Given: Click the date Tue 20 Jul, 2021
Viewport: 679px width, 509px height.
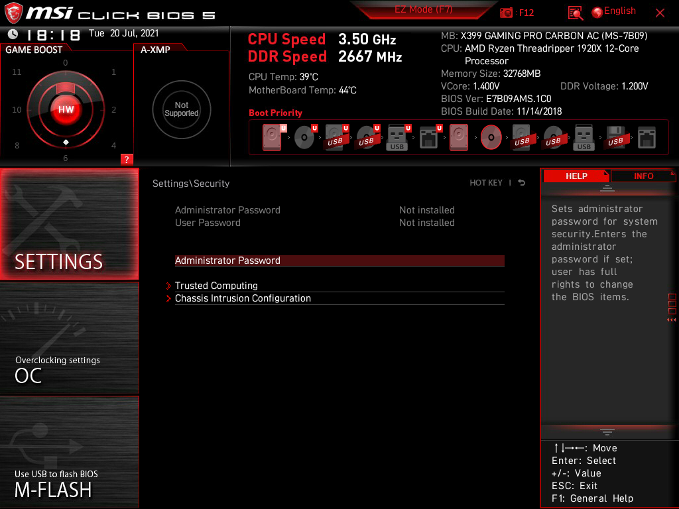Looking at the screenshot, I should (x=124, y=33).
